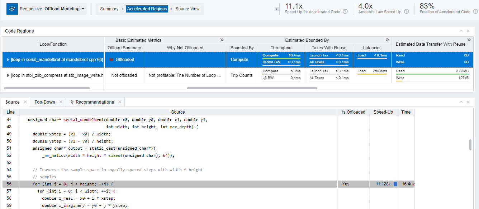Collapse the Code Regions panel

tap(461, 31)
